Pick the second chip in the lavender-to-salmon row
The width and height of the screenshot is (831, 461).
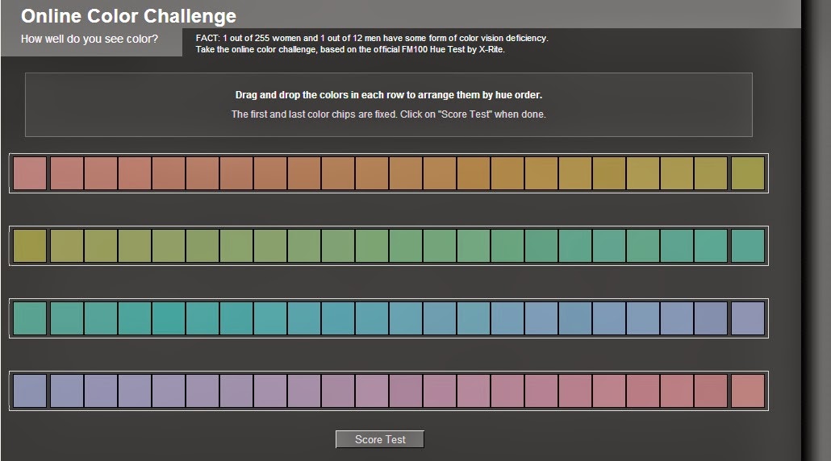click(67, 391)
